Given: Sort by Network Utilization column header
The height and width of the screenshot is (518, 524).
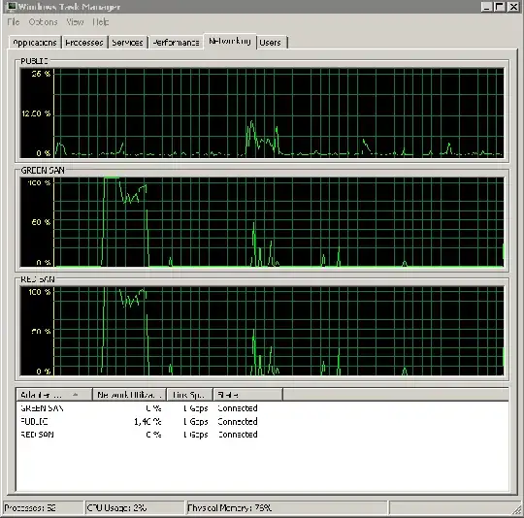Looking at the screenshot, I should click(129, 395).
